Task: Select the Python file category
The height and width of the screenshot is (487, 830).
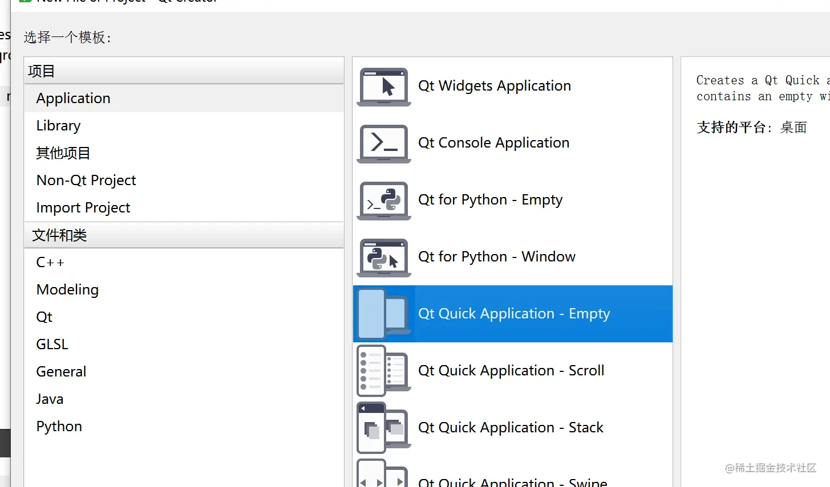Action: pyautogui.click(x=59, y=427)
